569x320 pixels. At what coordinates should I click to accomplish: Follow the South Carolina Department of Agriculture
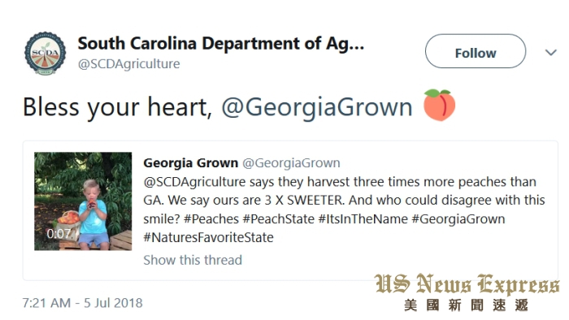[x=476, y=51]
